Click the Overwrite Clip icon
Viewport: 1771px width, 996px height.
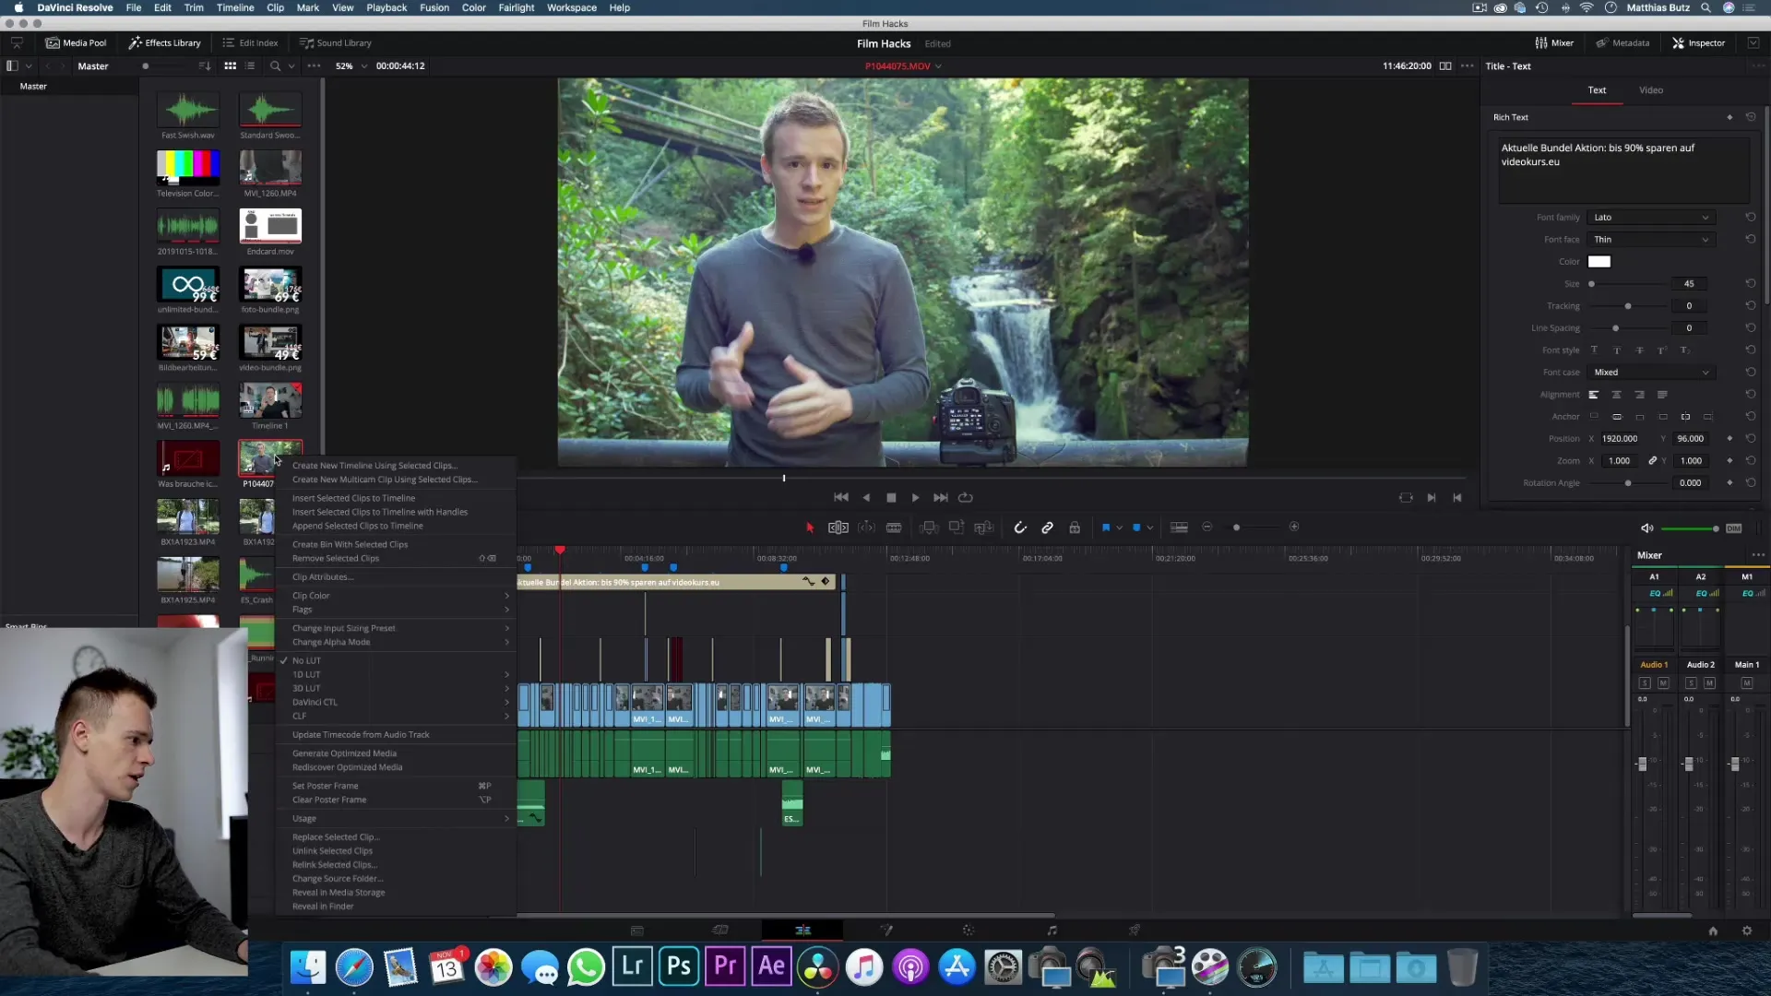(957, 528)
